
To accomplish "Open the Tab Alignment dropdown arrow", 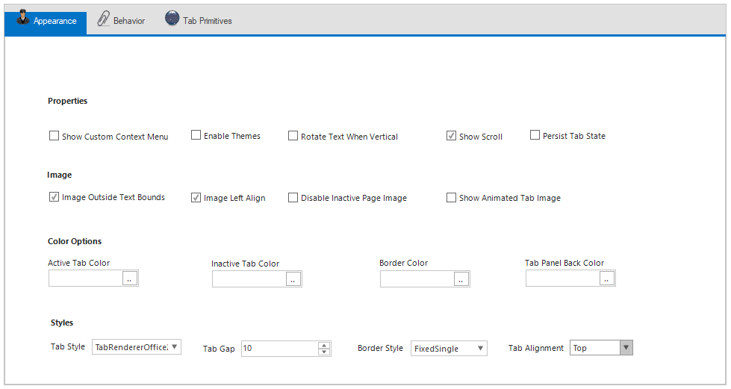I will click(x=626, y=347).
